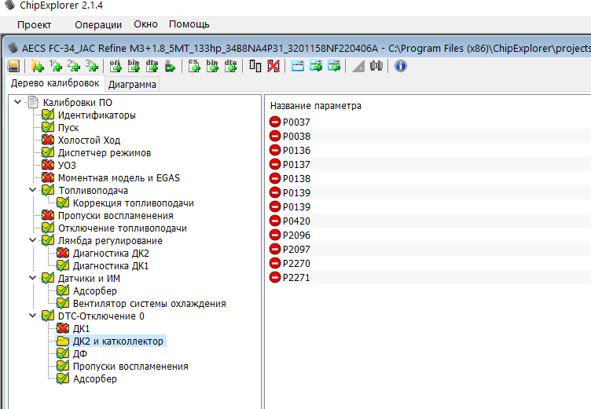
Task: Click the 'cs' checksum toolbar icon
Action: tap(194, 66)
